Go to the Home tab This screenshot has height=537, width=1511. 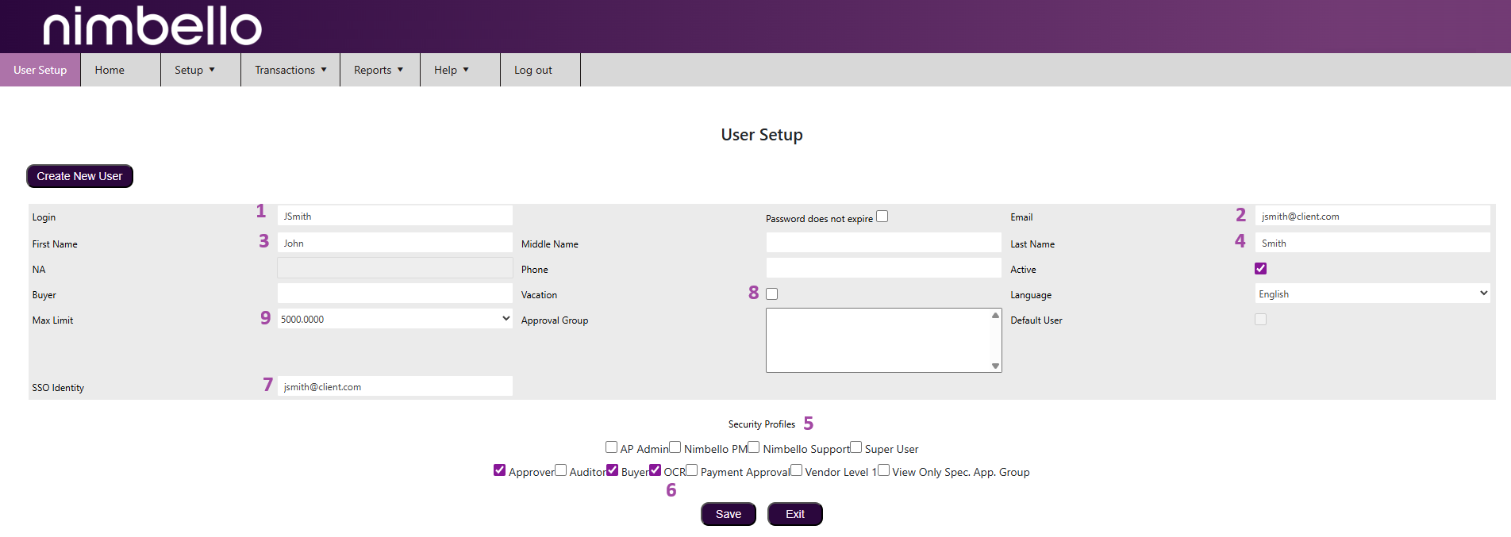pos(110,70)
